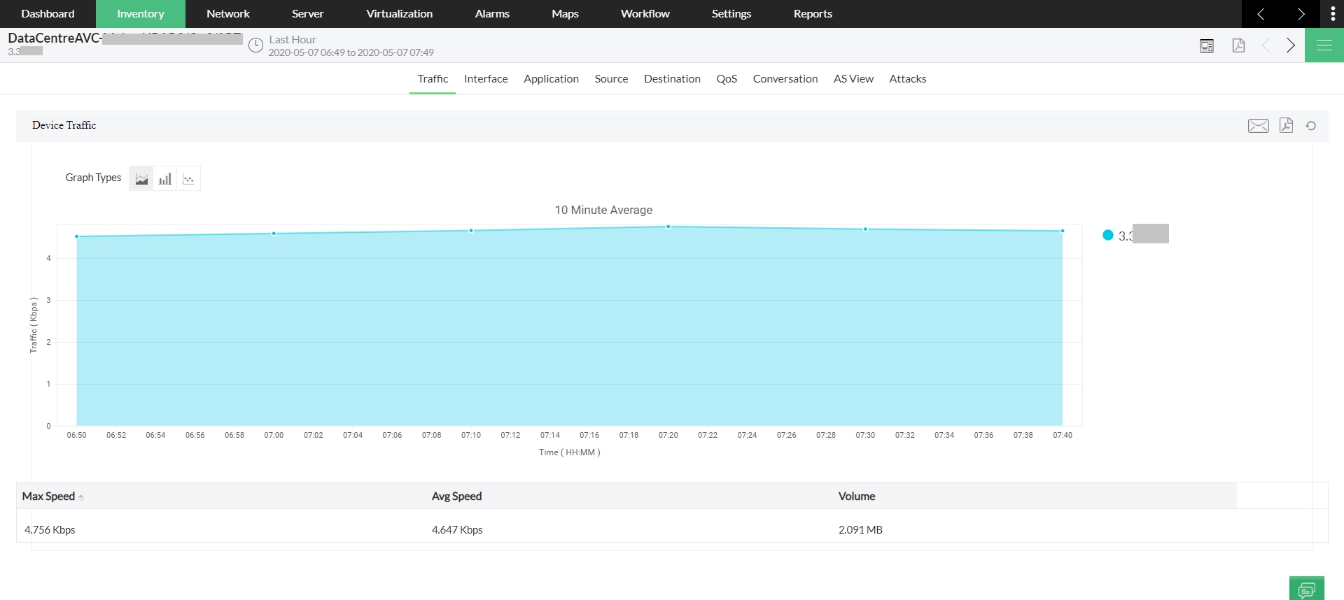The width and height of the screenshot is (1344, 600).
Task: Toggle the 3.3 legend series marker
Action: tap(1107, 235)
